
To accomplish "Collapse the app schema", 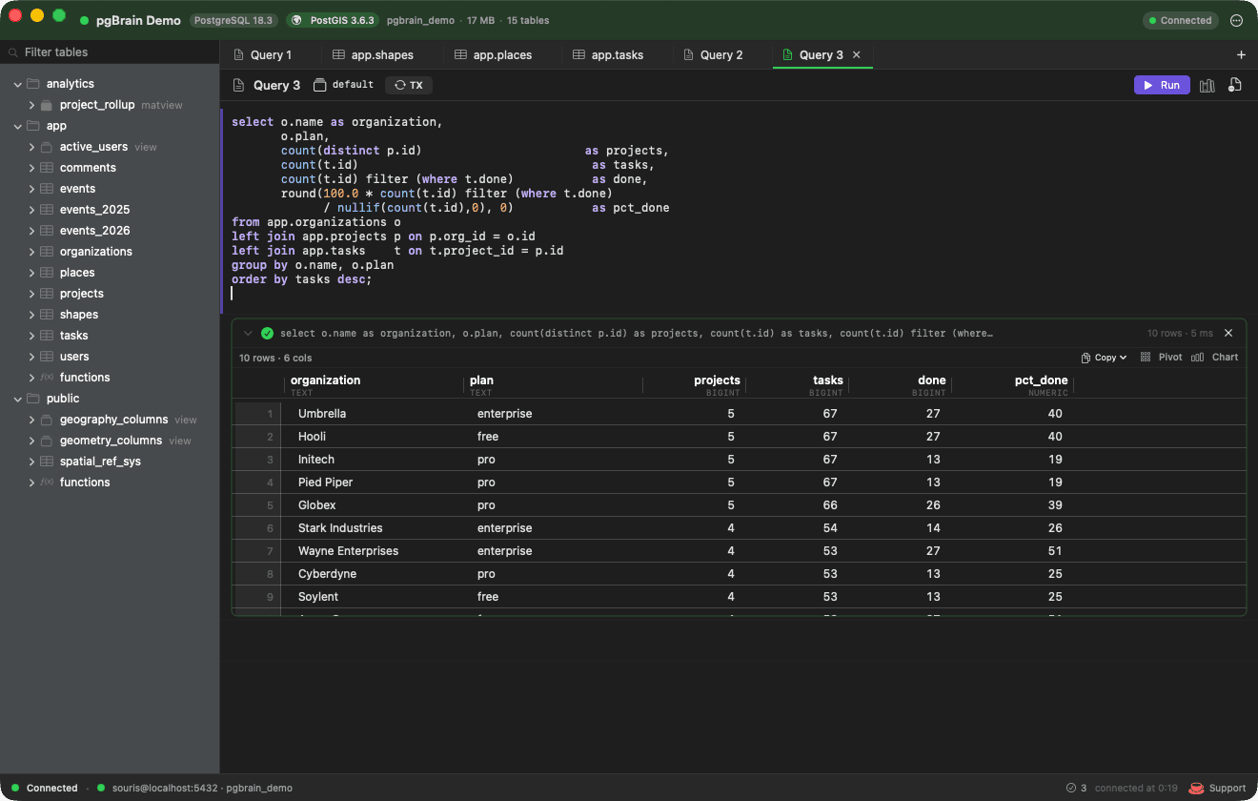I will (17, 126).
